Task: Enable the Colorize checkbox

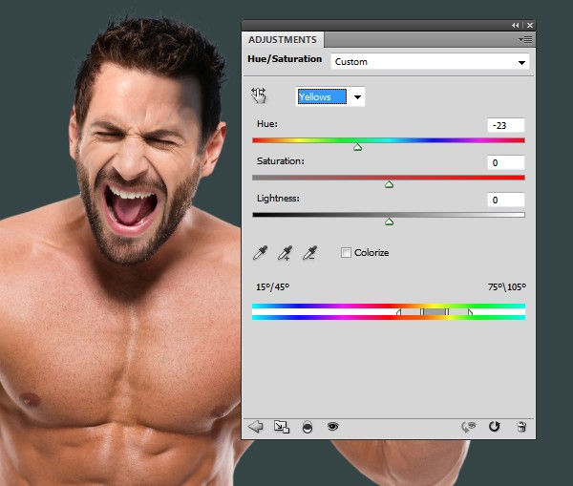Action: pyautogui.click(x=347, y=253)
